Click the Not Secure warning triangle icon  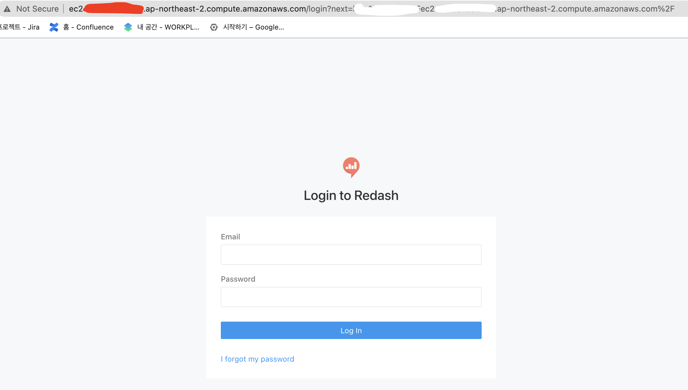pyautogui.click(x=7, y=9)
